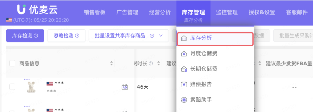This screenshot has width=313, height=112.
Task: Click the AD badge icon on 46天 row
Action: point(125,87)
